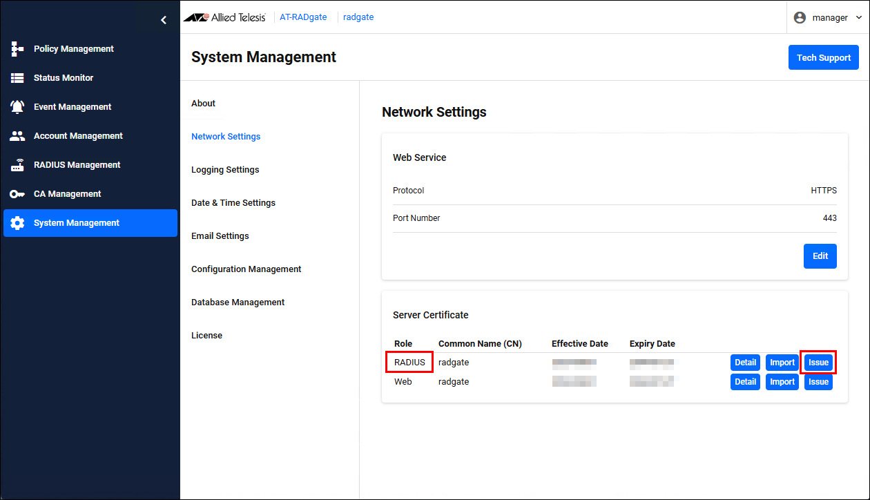Click the Tech Support button

point(824,58)
